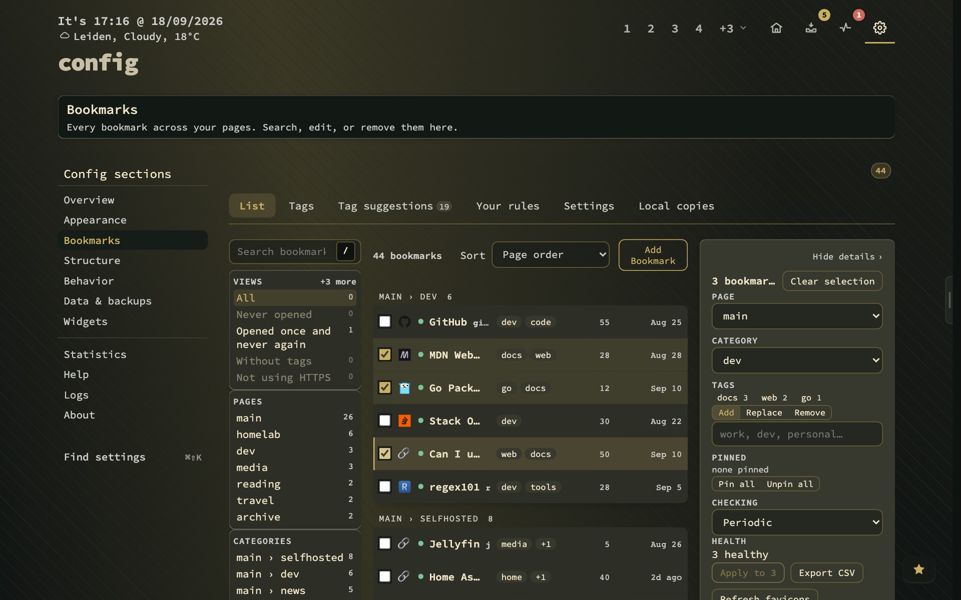Uncheck the Can I use bookmark
The image size is (961, 600).
tap(385, 453)
